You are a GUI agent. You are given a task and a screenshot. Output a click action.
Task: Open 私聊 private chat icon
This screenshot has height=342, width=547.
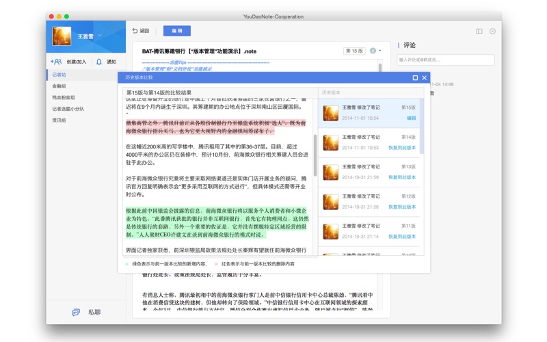coord(76,313)
